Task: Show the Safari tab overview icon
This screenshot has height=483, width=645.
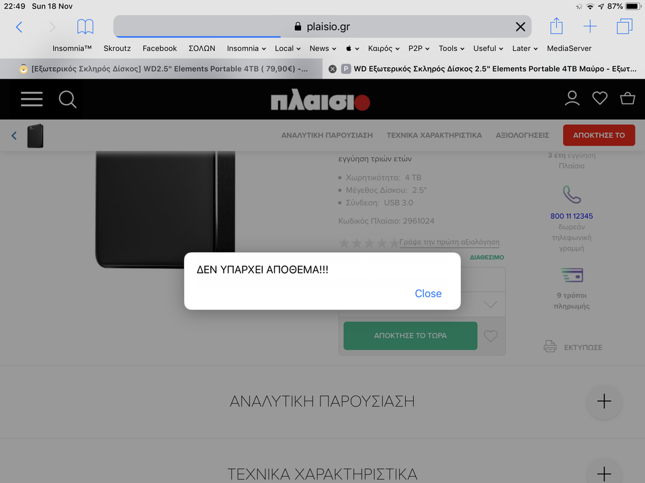Action: 624,26
